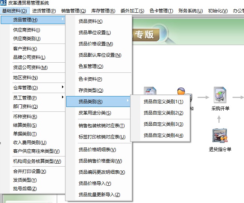
Task: Click the application logo in title bar
Action: [3, 3]
